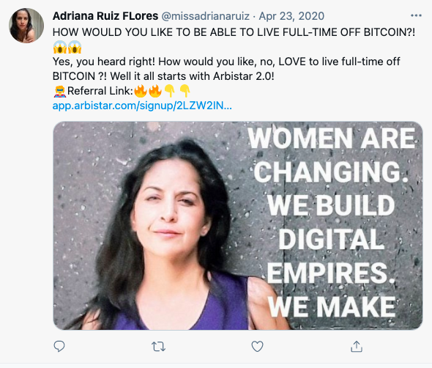Click the first screaming face emoji
Screen dimensions: 432x368
[x=60, y=47]
